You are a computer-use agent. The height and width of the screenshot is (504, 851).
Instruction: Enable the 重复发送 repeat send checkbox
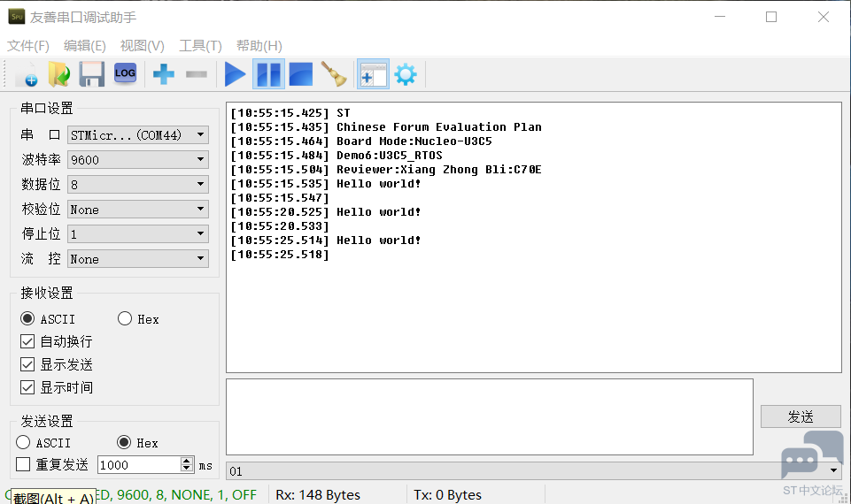point(23,464)
